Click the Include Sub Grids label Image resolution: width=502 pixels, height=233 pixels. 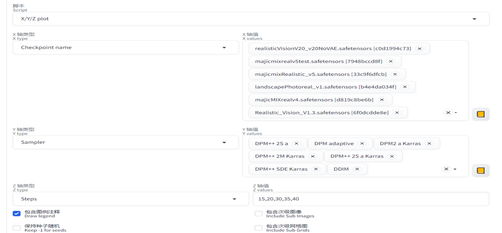click(288, 228)
